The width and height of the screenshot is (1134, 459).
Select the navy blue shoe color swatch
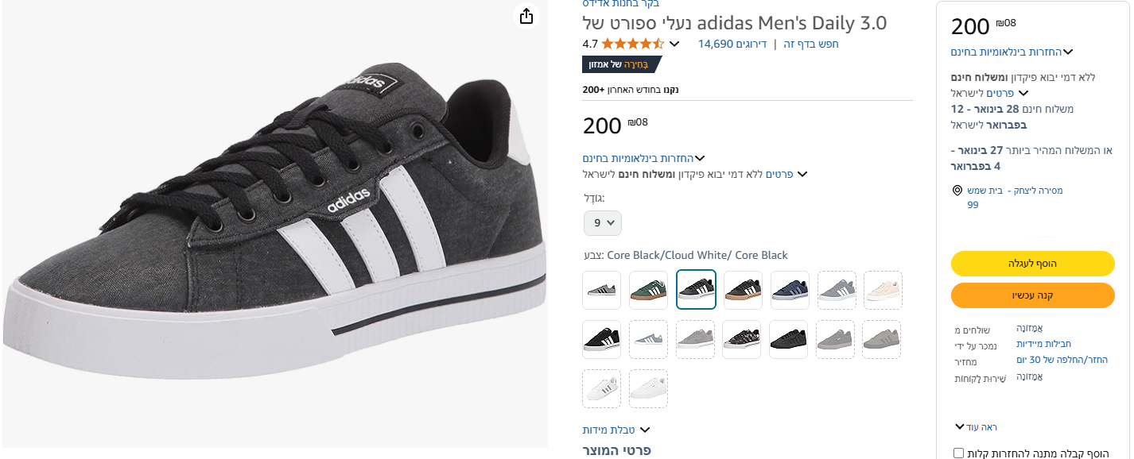[x=790, y=291]
